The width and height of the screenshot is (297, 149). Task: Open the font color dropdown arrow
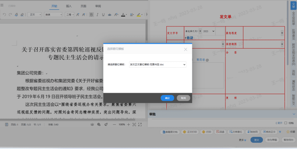126,15
